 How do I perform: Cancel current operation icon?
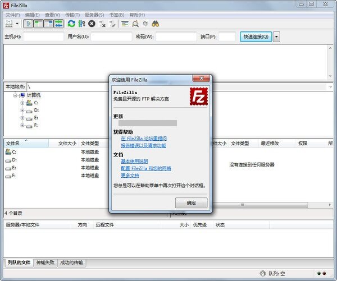(92, 24)
